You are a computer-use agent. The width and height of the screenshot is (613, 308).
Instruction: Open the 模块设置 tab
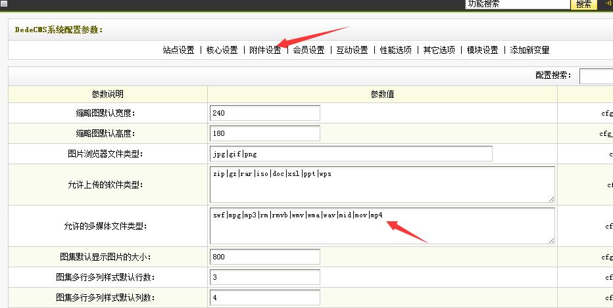tap(482, 50)
